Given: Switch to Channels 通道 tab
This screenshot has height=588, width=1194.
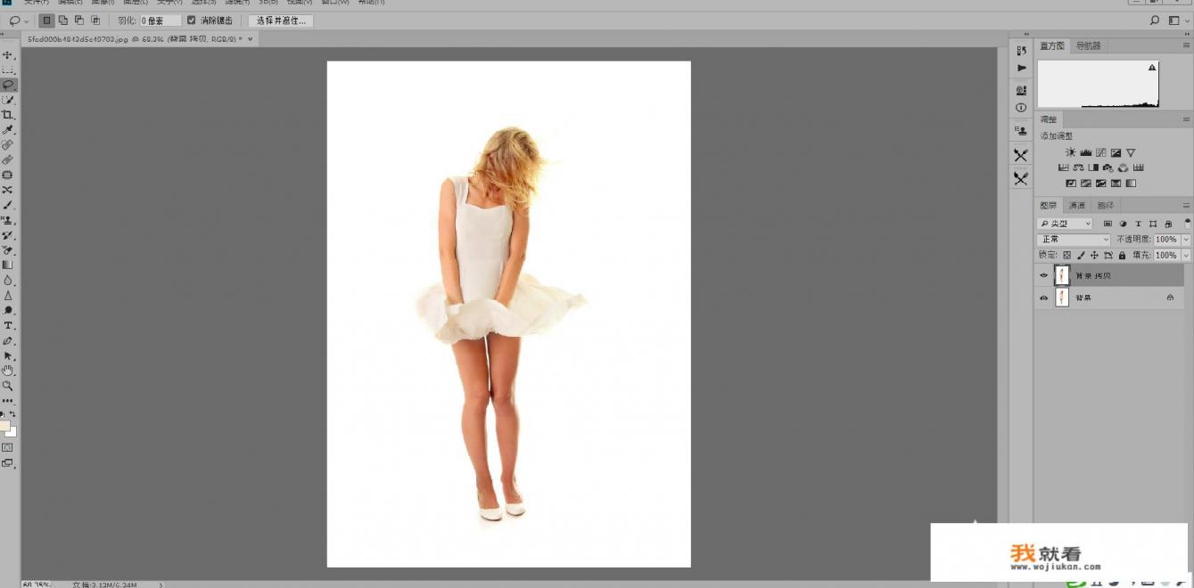Looking at the screenshot, I should pyautogui.click(x=1077, y=205).
